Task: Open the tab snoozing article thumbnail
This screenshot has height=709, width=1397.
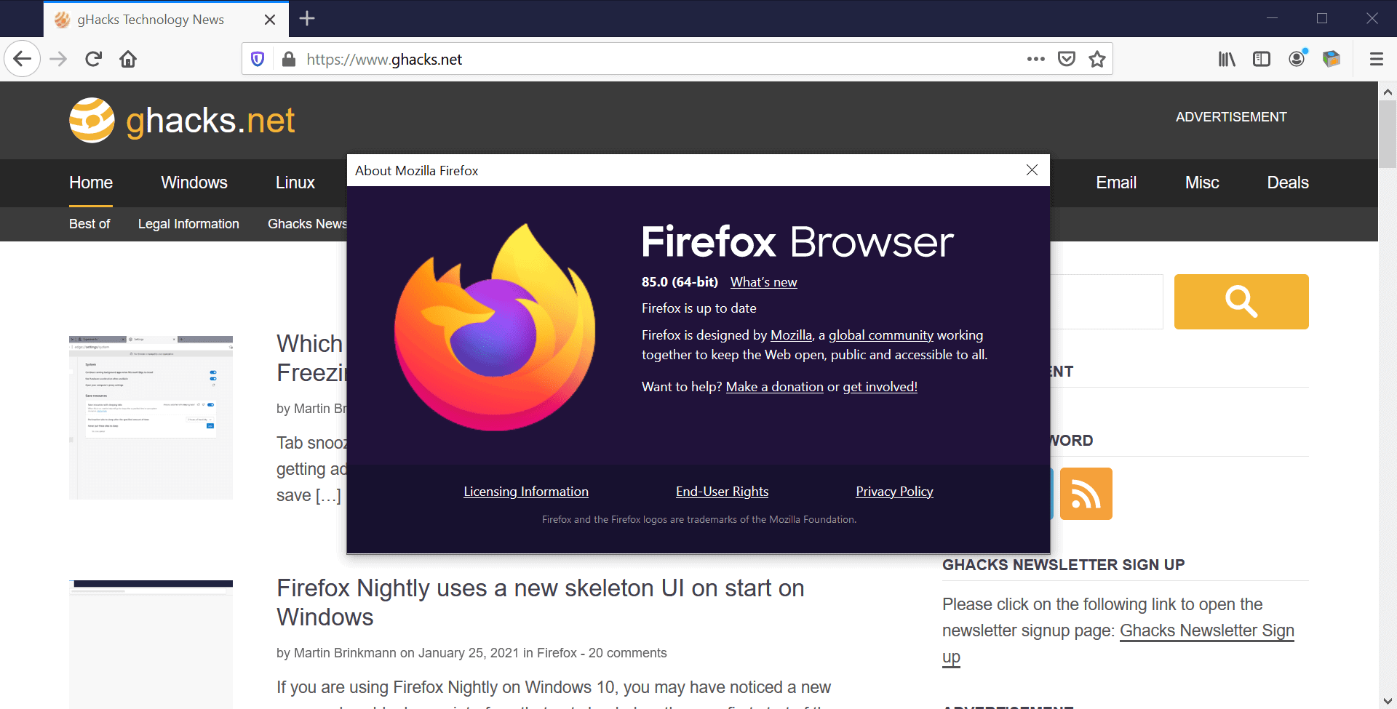Action: (x=151, y=417)
